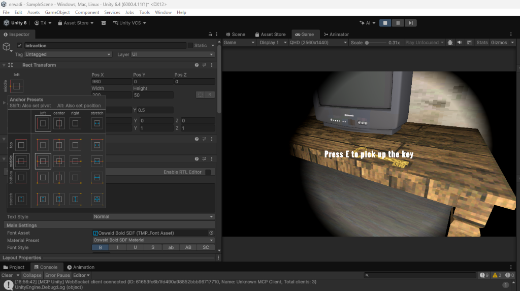Open the Inspector panel options menu

tap(216, 34)
